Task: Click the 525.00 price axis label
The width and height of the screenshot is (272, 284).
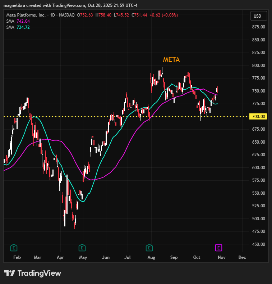Action: (259, 206)
